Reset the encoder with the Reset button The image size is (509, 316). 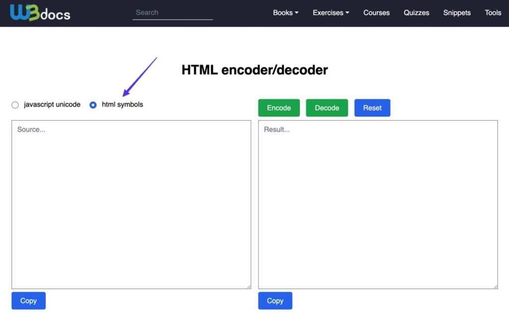(x=372, y=108)
